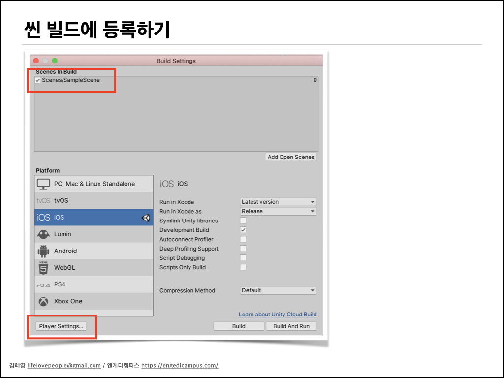Select the Lumin platform row
This screenshot has width=504, height=378.
click(x=94, y=234)
